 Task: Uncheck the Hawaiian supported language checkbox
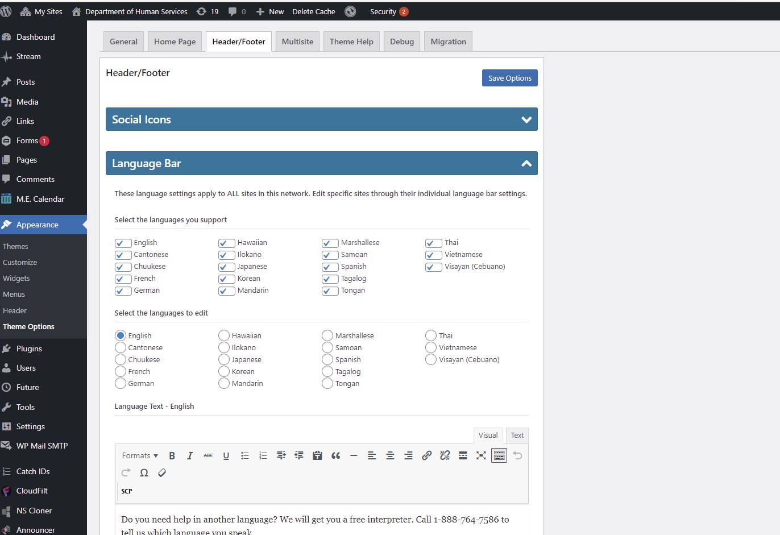(227, 243)
